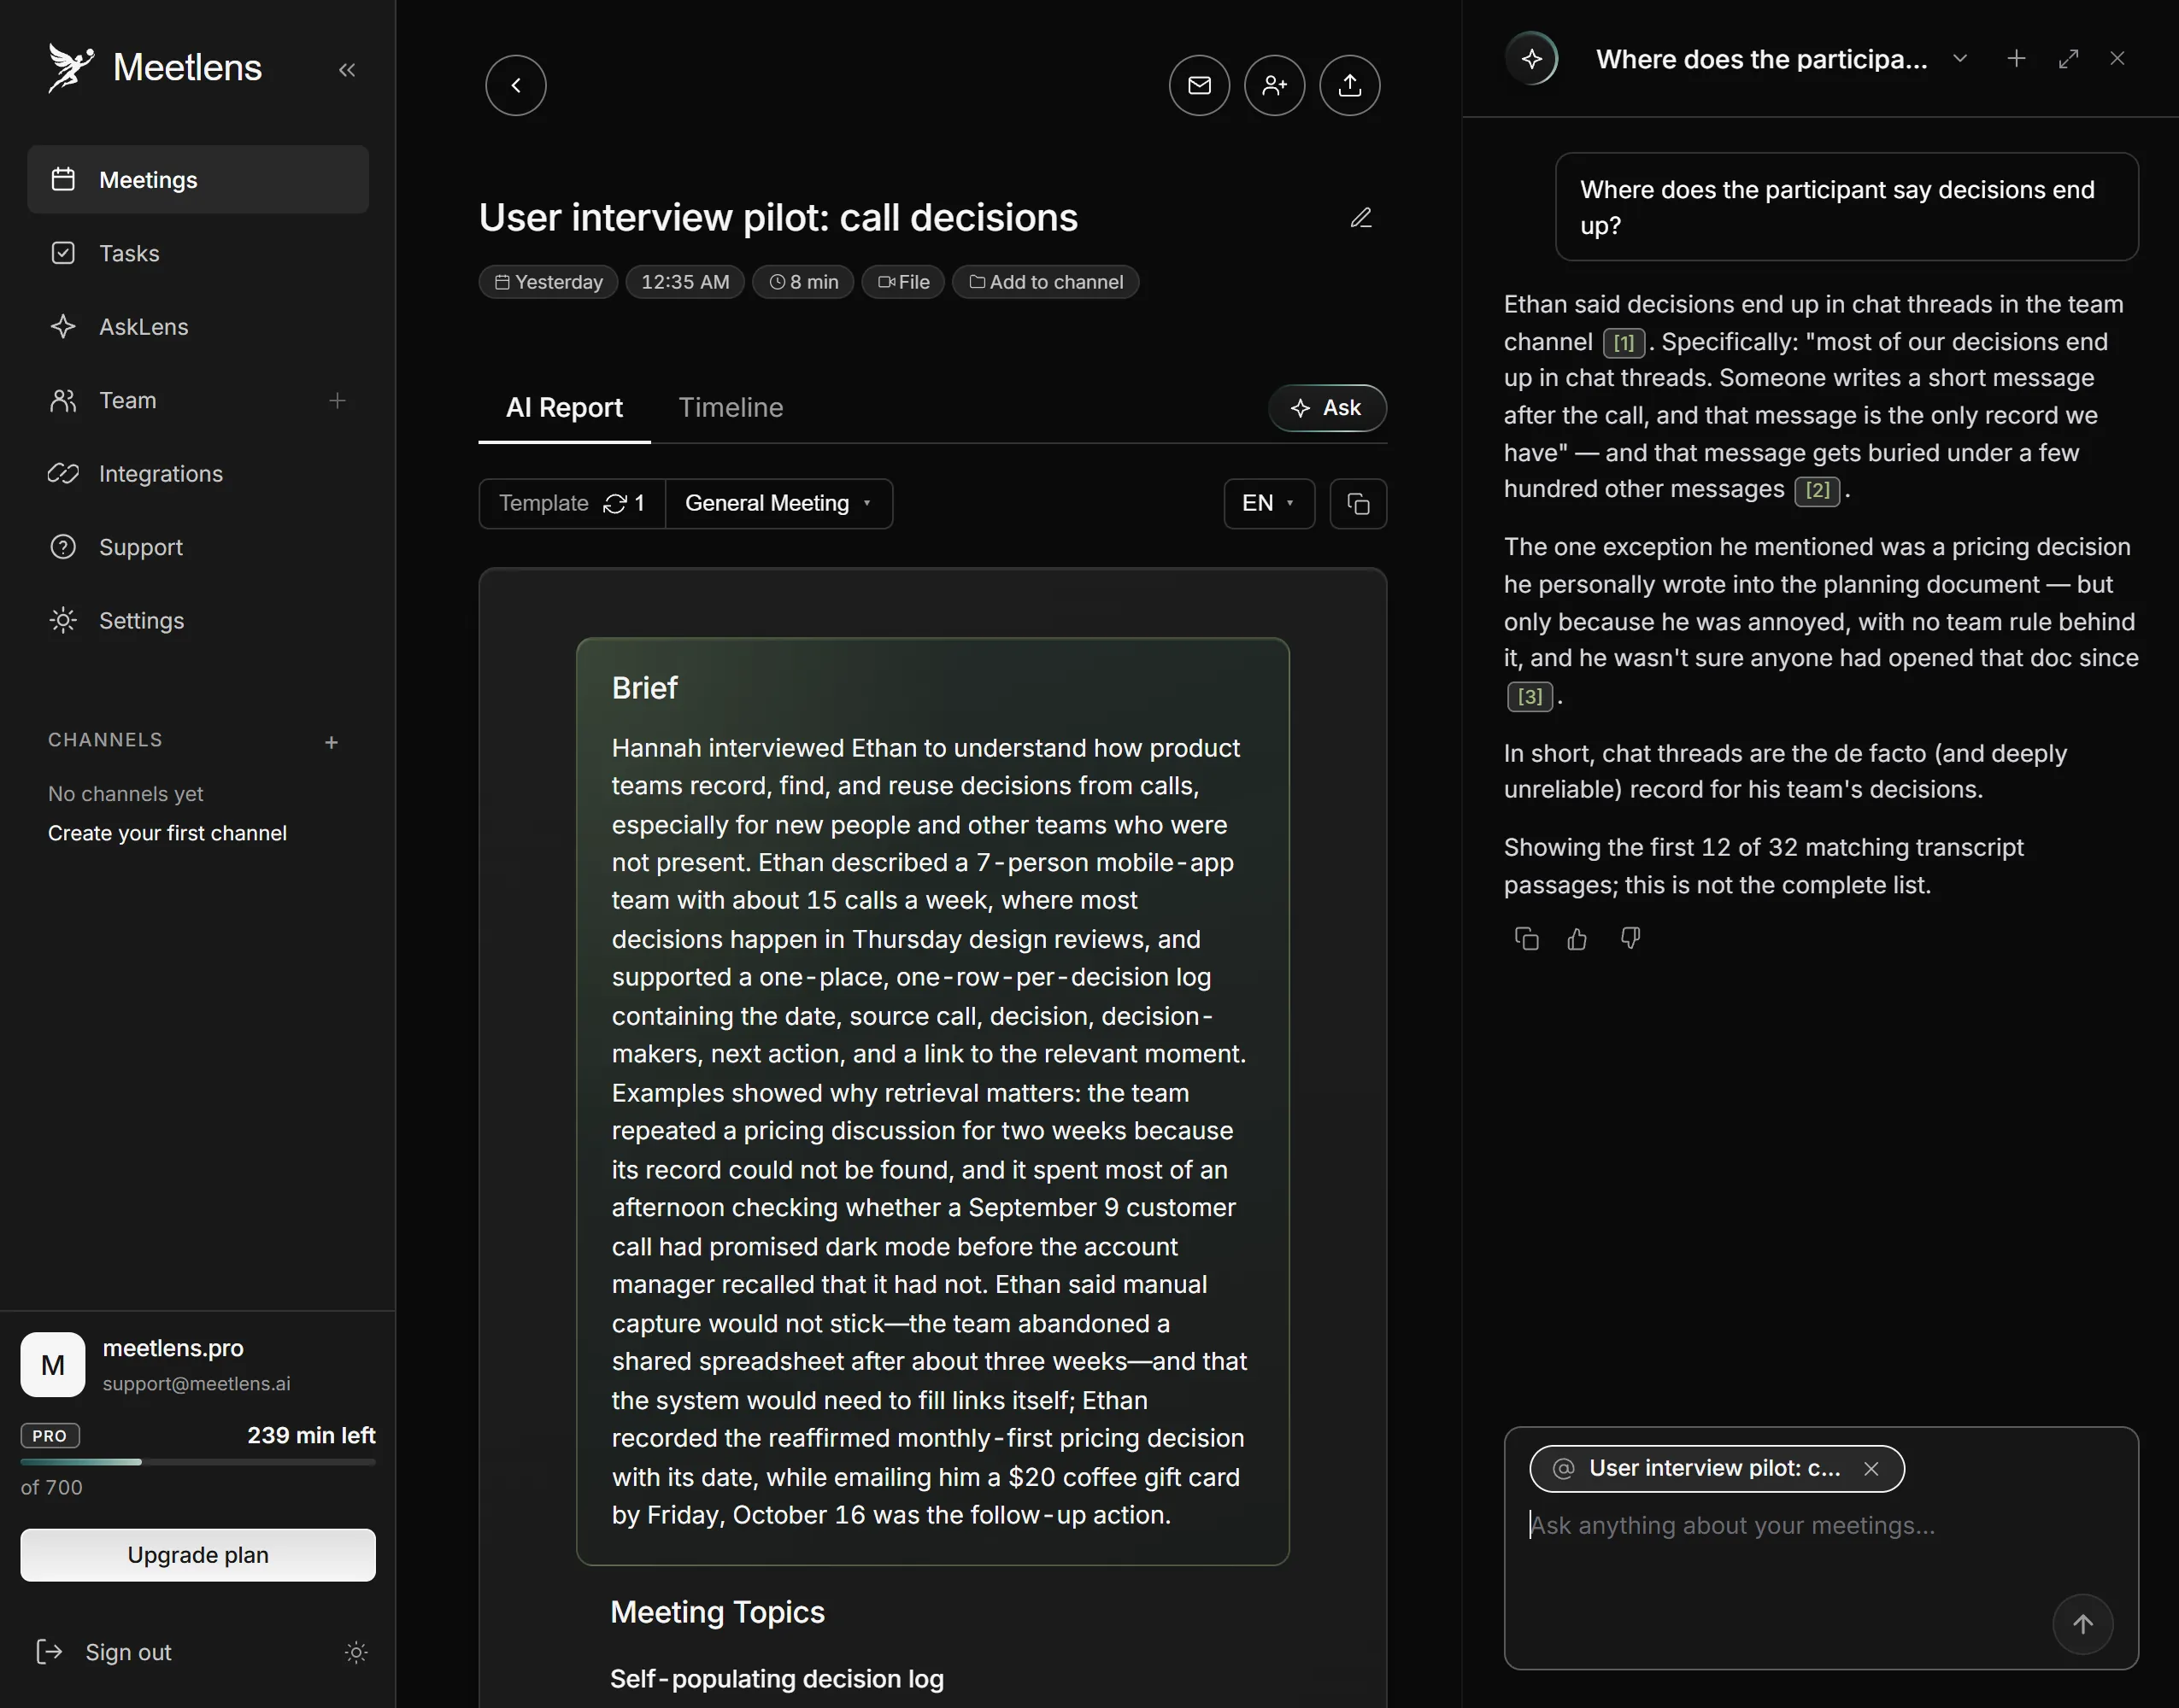
Task: Toggle light/dark theme sun icon
Action: click(x=356, y=1652)
